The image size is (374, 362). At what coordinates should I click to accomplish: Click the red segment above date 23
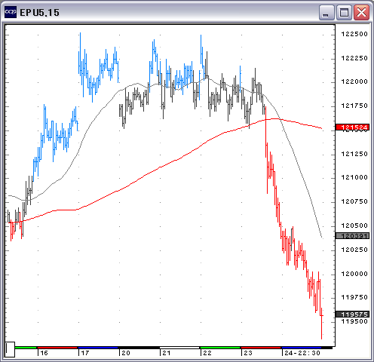[x=261, y=348]
